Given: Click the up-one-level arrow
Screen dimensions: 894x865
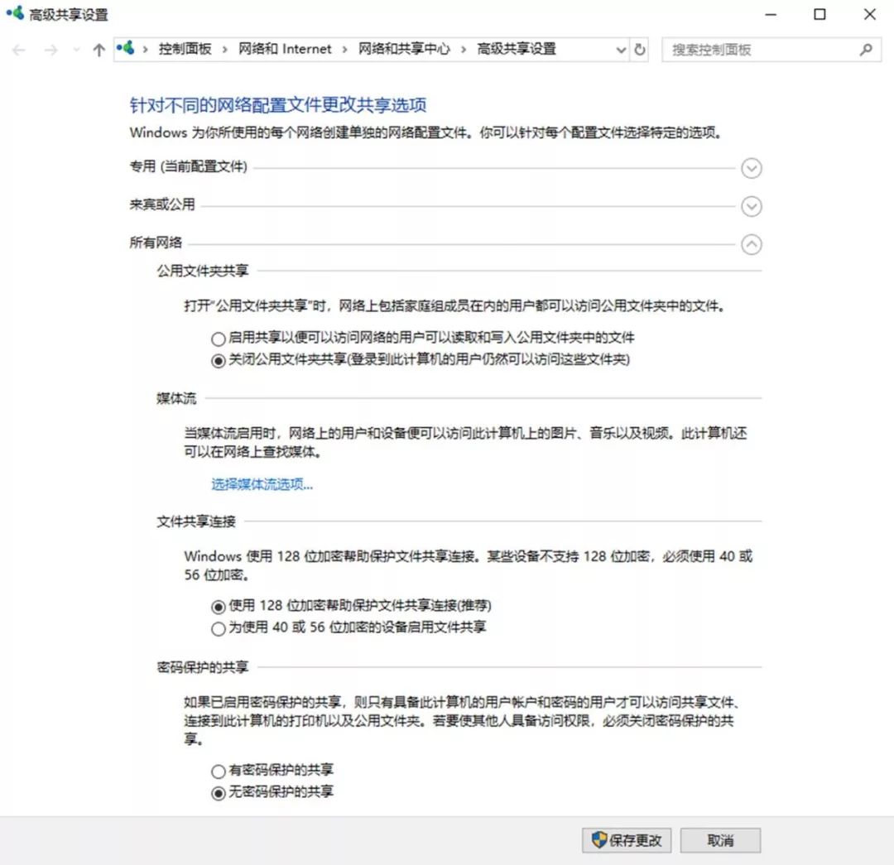Looking at the screenshot, I should pyautogui.click(x=98, y=50).
